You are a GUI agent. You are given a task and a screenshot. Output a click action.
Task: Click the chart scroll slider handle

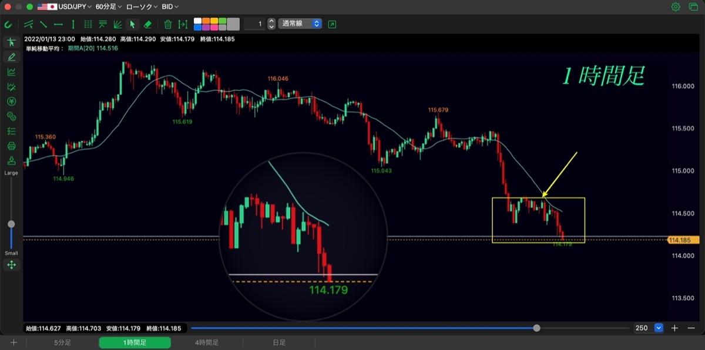click(536, 328)
